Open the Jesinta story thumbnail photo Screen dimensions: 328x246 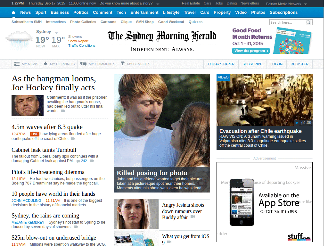coord(136,214)
